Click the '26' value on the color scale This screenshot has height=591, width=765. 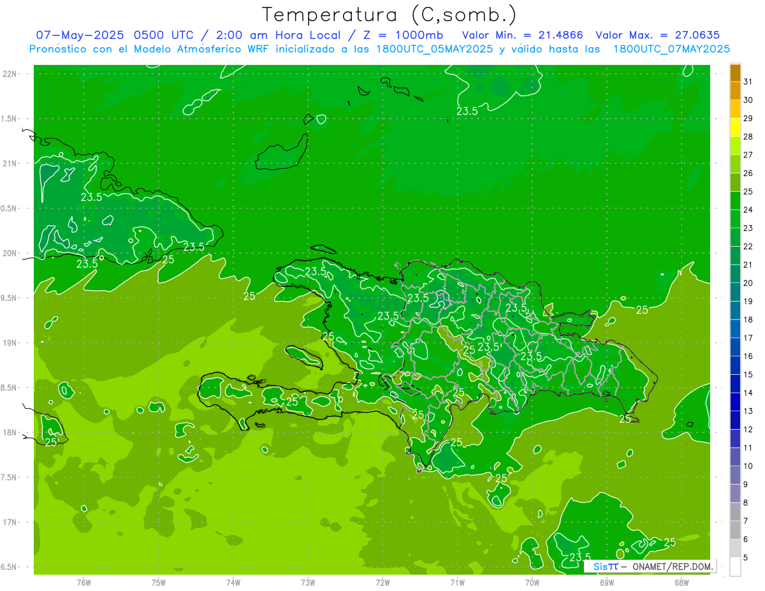point(748,173)
